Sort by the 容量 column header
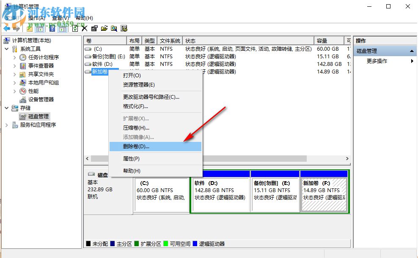This screenshot has height=258, width=418. click(x=329, y=41)
